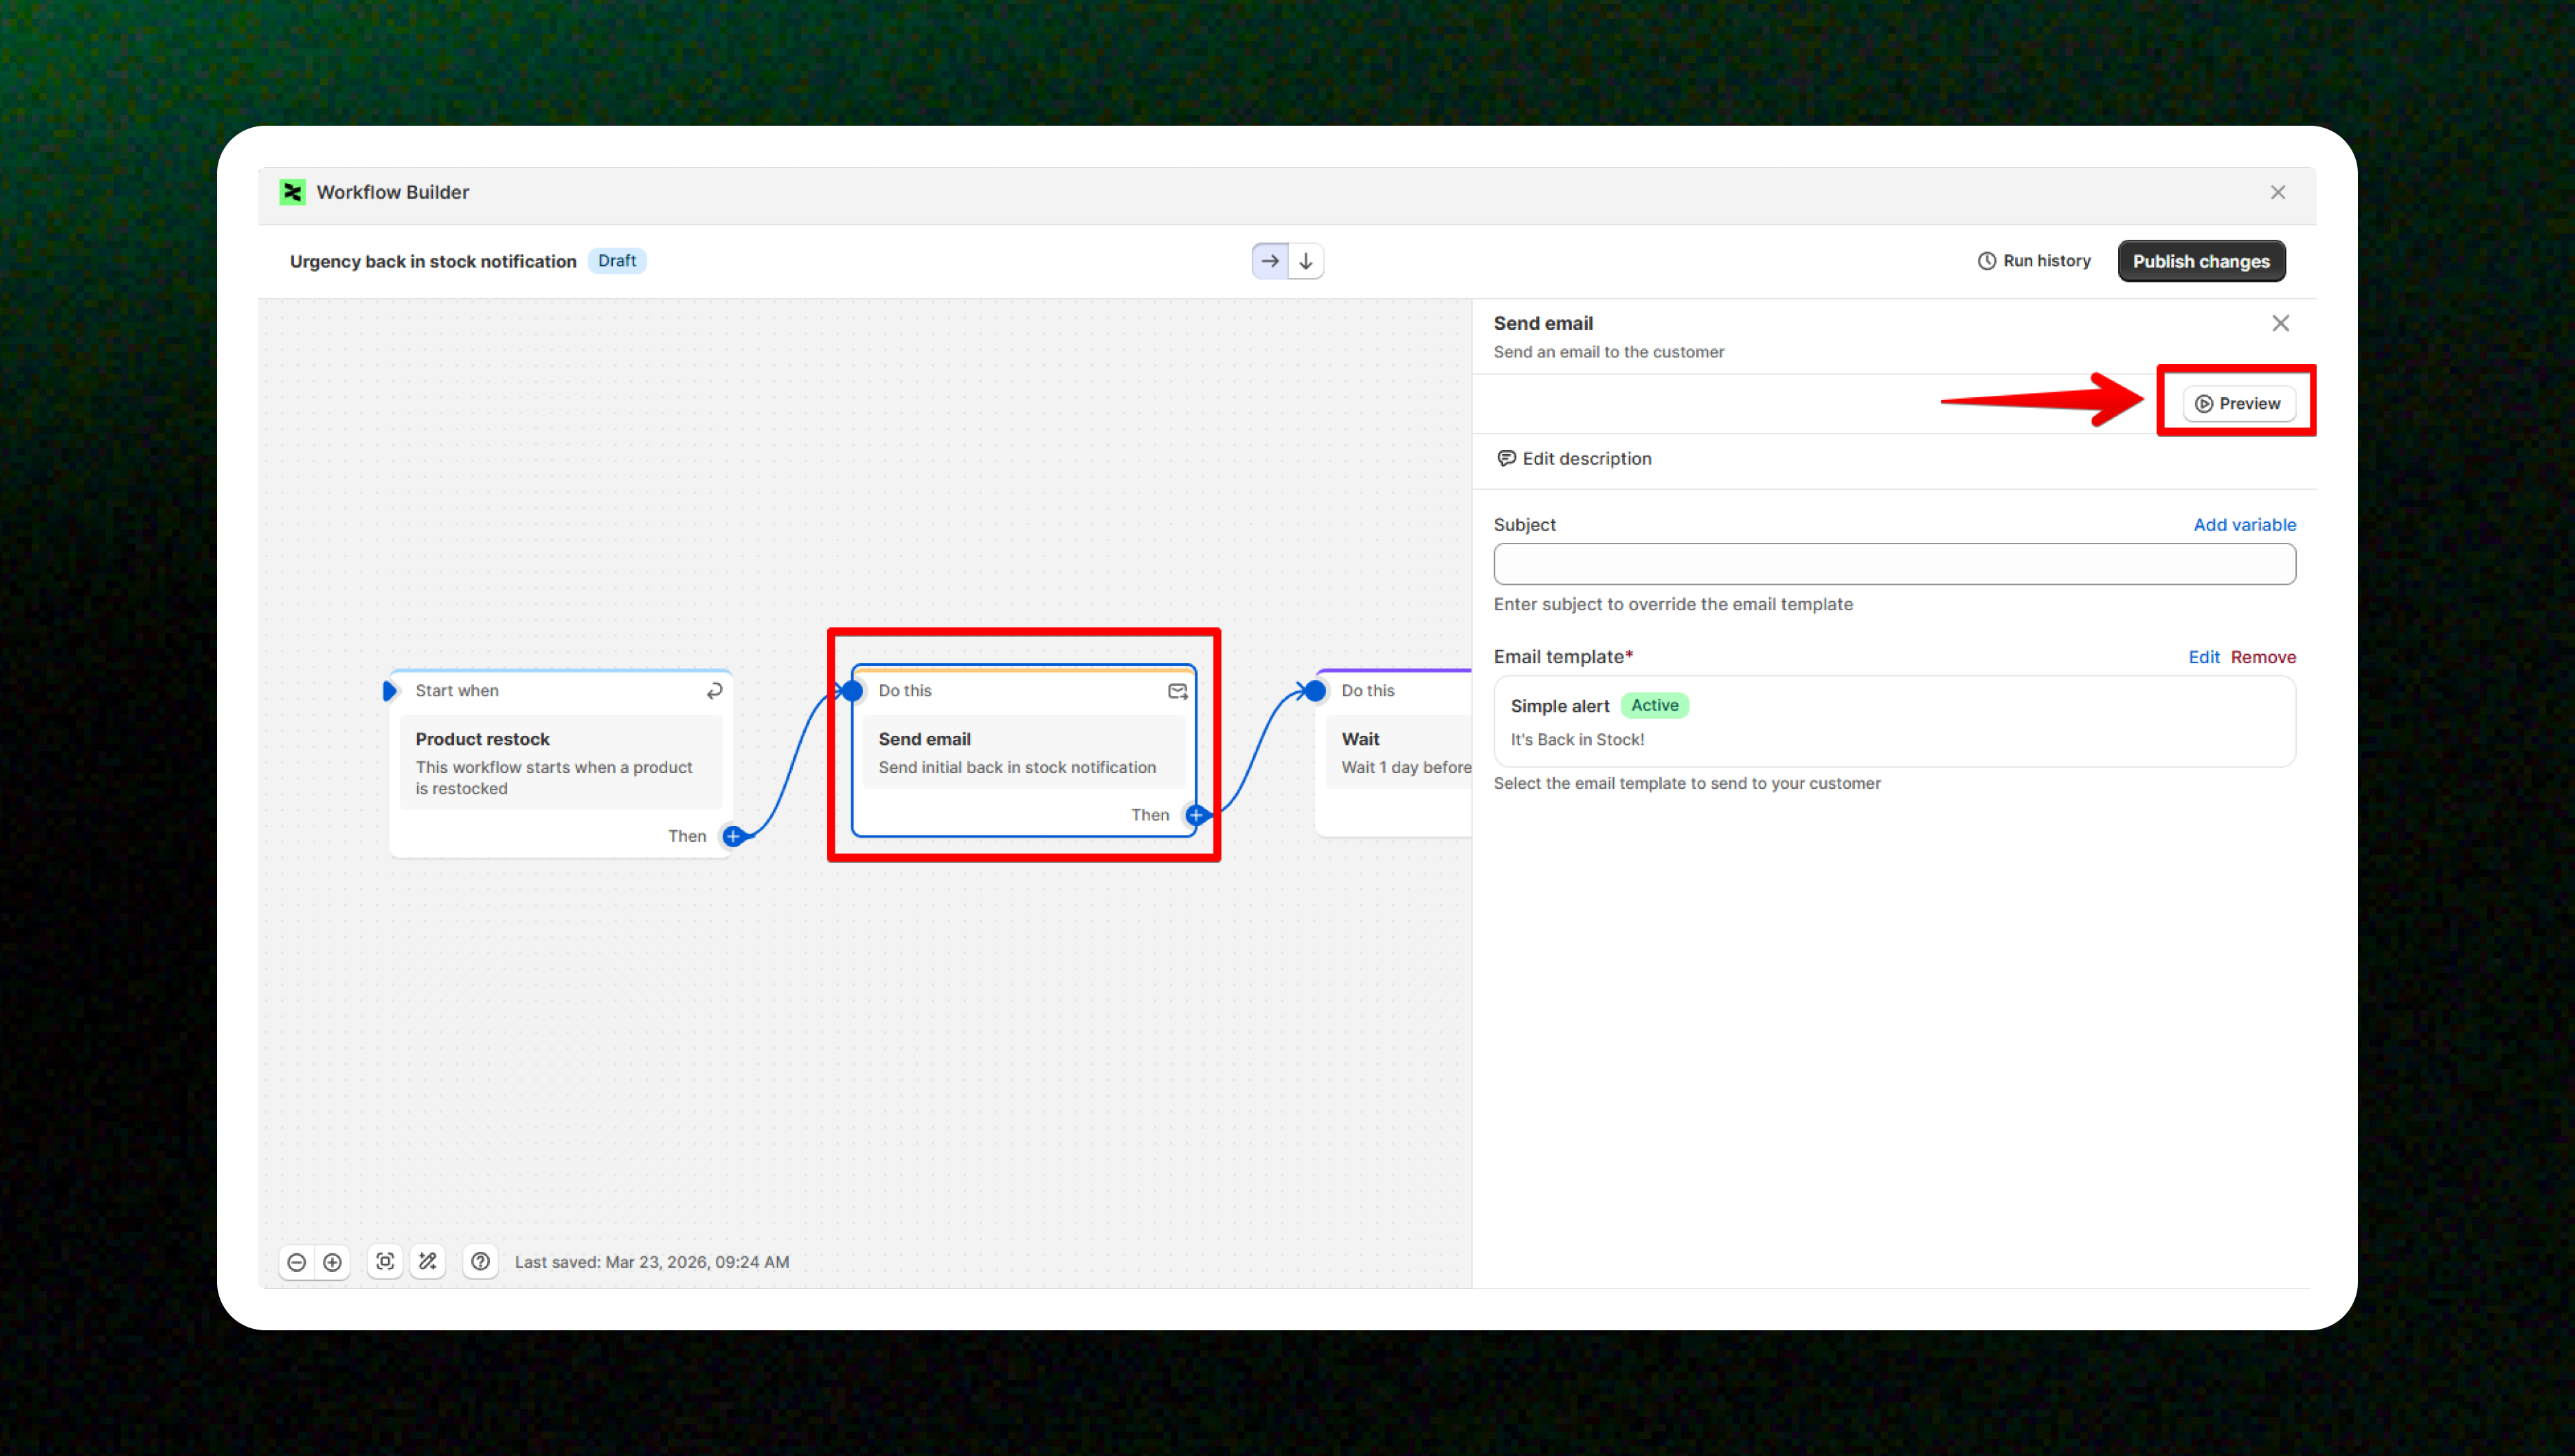This screenshot has height=1456, width=2575.
Task: Switch to horizontal layout arrow
Action: pos(1270,261)
